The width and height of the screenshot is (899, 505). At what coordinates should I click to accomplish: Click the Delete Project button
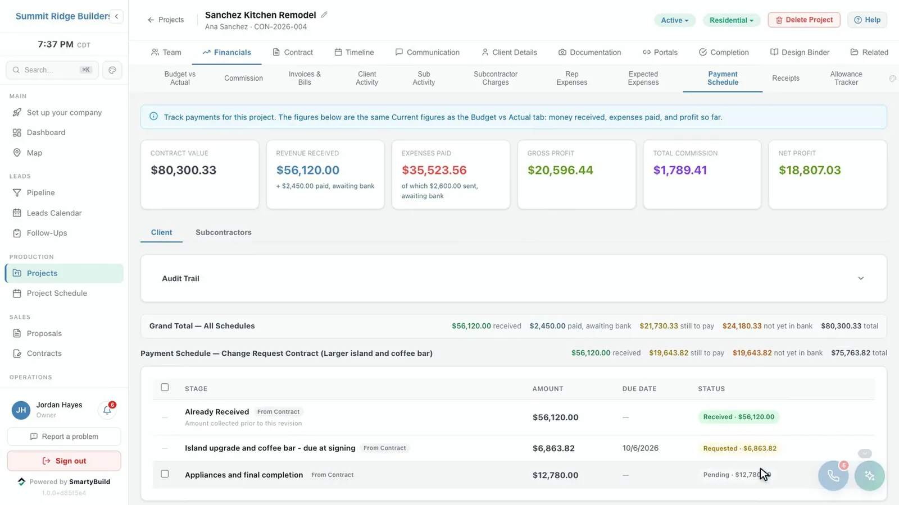click(804, 20)
